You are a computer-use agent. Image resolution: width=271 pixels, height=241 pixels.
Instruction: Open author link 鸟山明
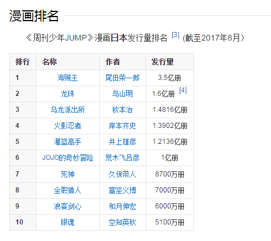pyautogui.click(x=123, y=94)
